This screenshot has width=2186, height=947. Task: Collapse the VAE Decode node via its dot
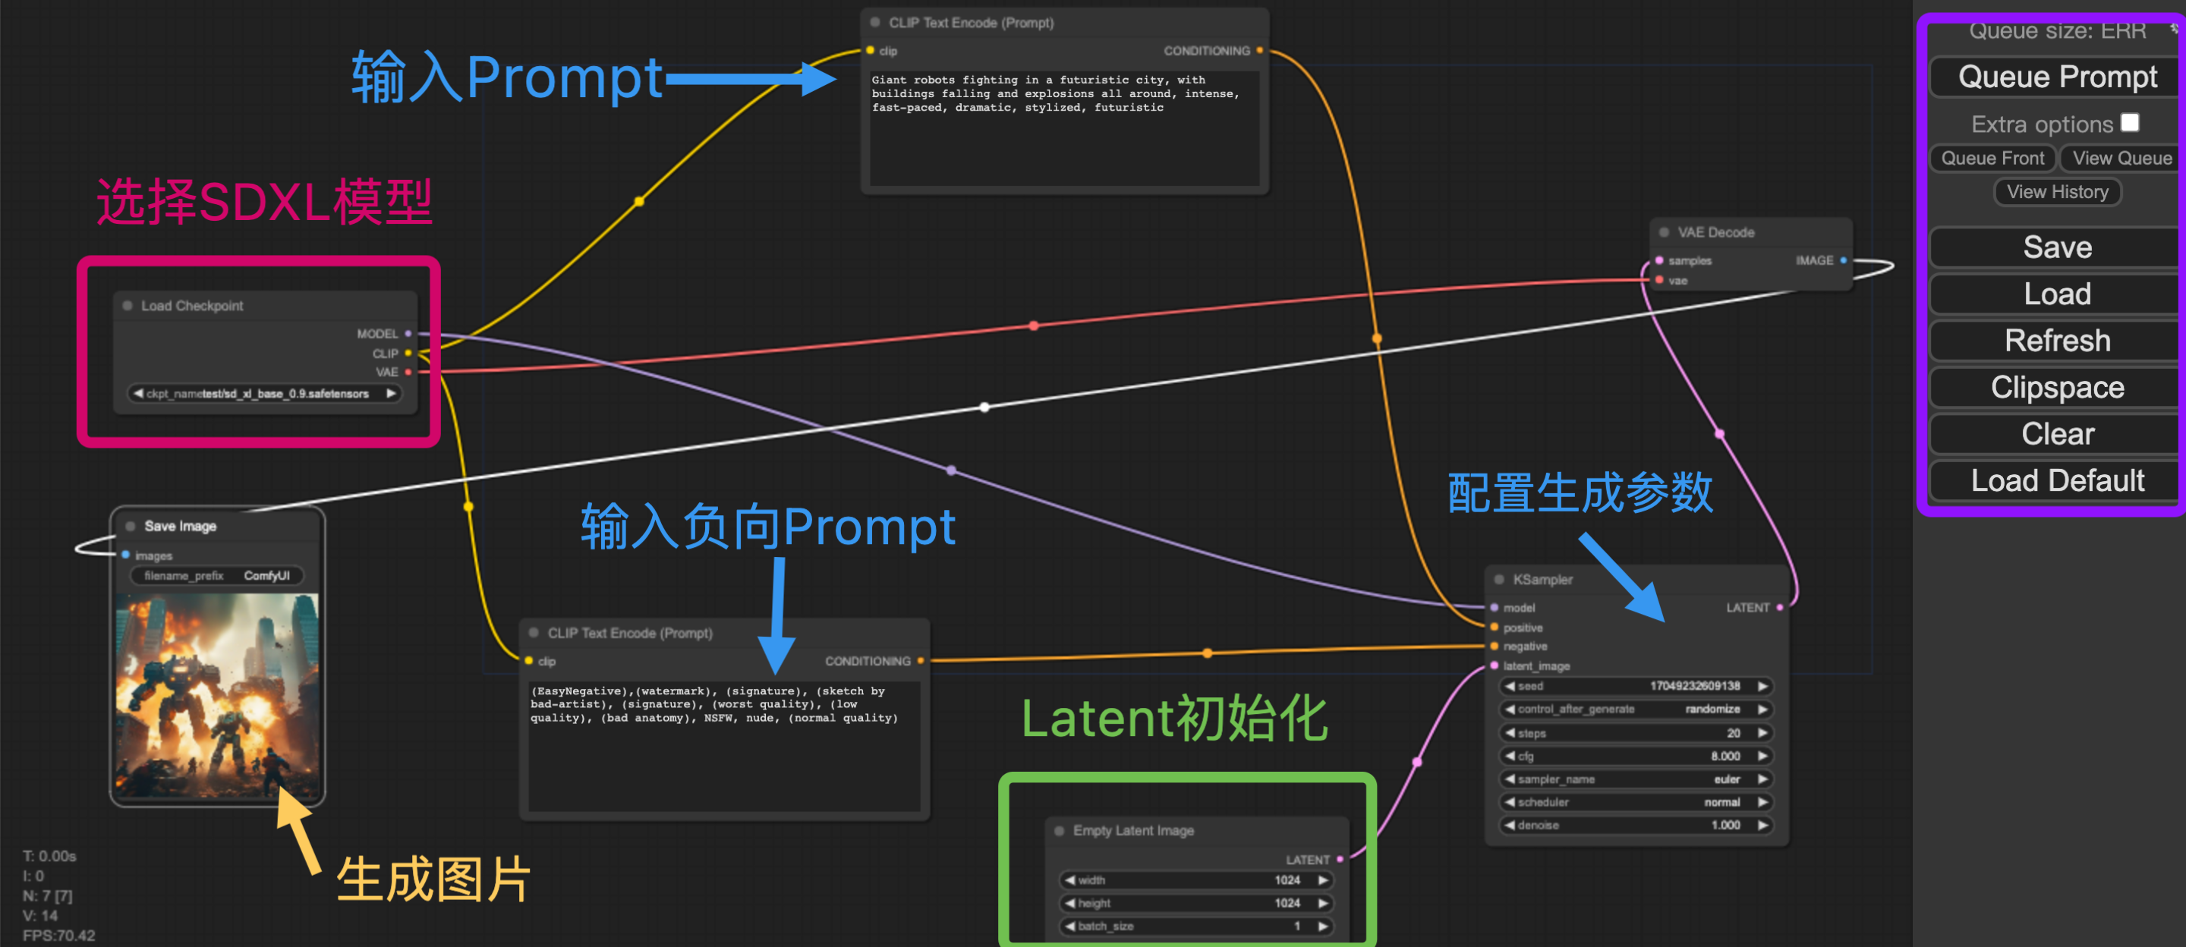[x=1663, y=231]
